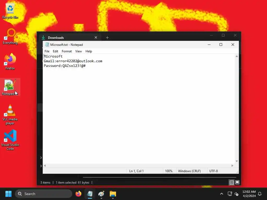Select the Downloads tab in File Explorer
The width and height of the screenshot is (267, 200).
(70, 37)
